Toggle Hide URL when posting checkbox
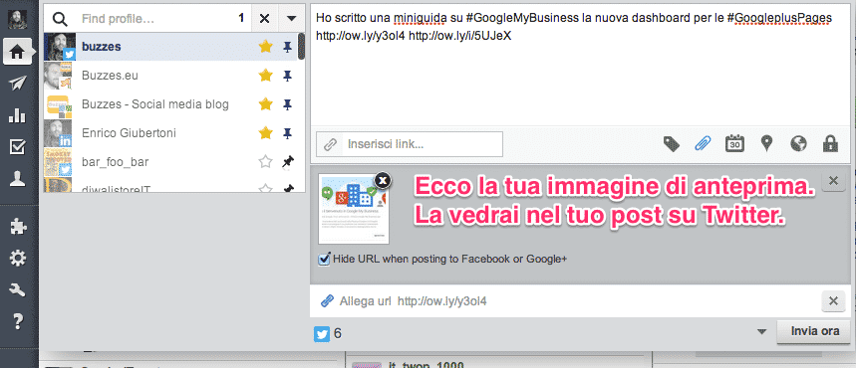The image size is (856, 368). pos(324,259)
